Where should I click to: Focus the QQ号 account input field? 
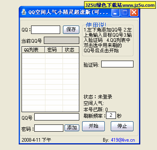coord(57,117)
